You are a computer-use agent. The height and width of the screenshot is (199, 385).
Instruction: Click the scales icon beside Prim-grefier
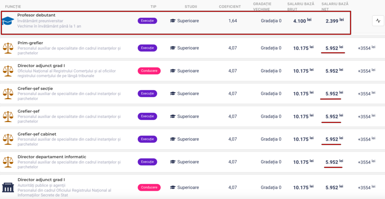tap(8, 48)
